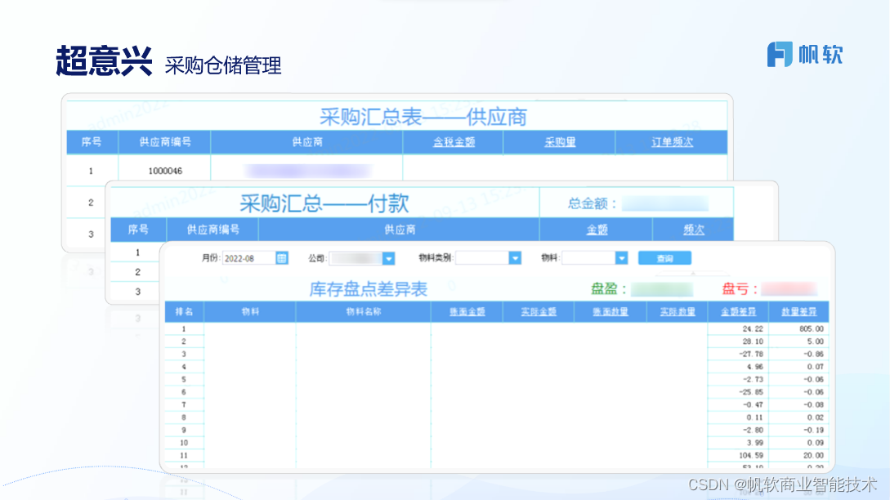The height and width of the screenshot is (500, 890).
Task: Click the 物料名称 column header
Action: click(363, 311)
